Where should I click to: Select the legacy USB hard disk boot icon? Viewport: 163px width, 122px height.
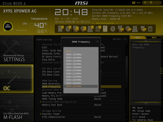tap(120, 29)
